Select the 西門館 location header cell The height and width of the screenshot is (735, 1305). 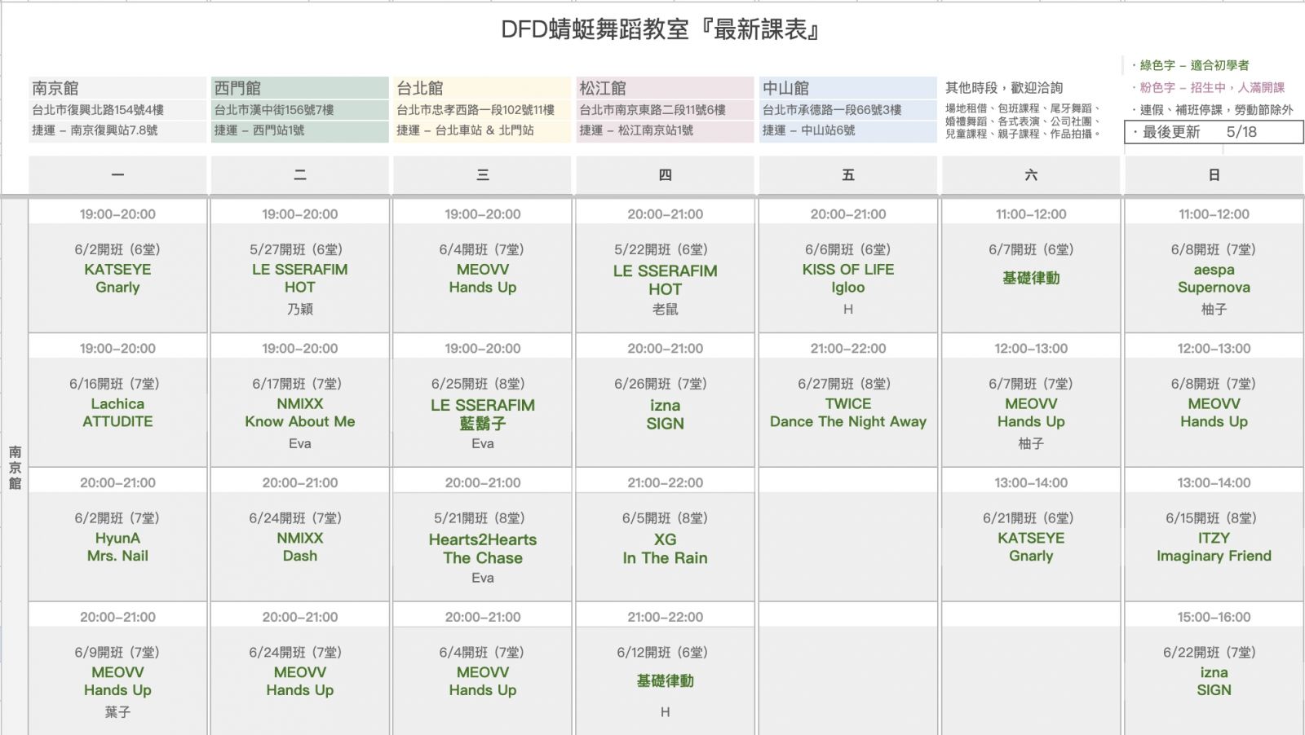tap(299, 88)
